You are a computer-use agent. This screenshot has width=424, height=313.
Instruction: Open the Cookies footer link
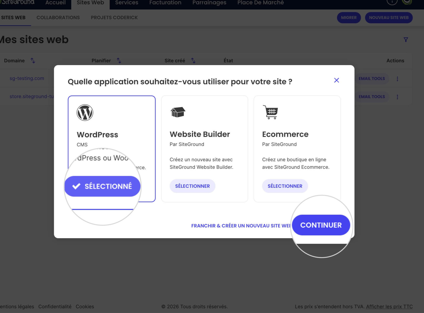click(x=85, y=307)
